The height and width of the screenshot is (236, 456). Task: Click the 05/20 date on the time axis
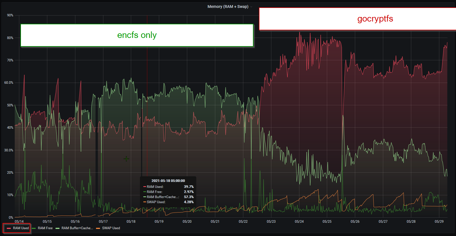187,222
